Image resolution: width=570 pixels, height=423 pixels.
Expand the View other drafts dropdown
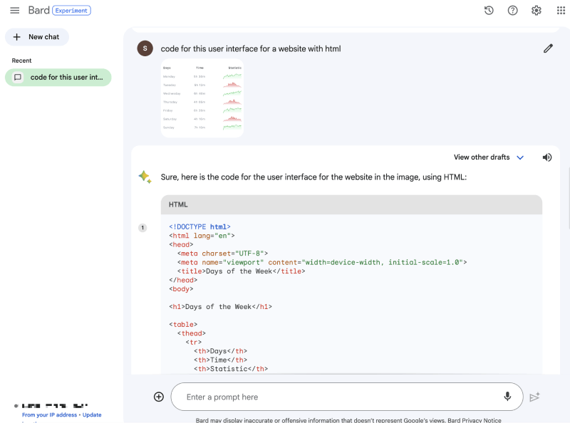[x=489, y=157]
